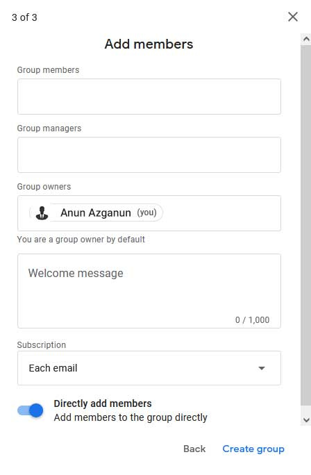Image resolution: width=311 pixels, height=475 pixels.
Task: Click the Add members to the group directly description
Action: coord(131,417)
